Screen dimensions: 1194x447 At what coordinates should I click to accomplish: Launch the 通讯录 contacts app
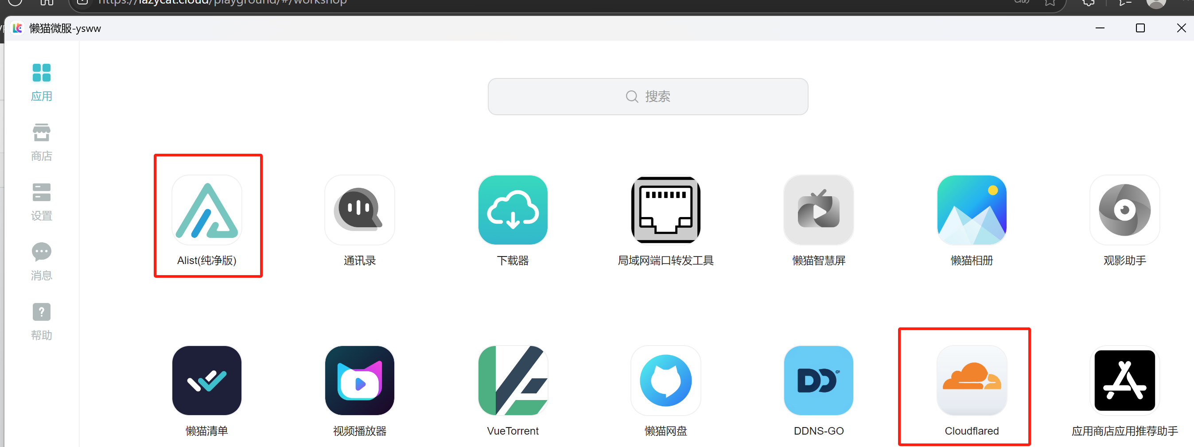click(360, 210)
